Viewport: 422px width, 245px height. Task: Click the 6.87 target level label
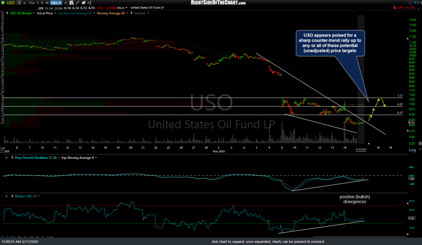tap(400, 104)
